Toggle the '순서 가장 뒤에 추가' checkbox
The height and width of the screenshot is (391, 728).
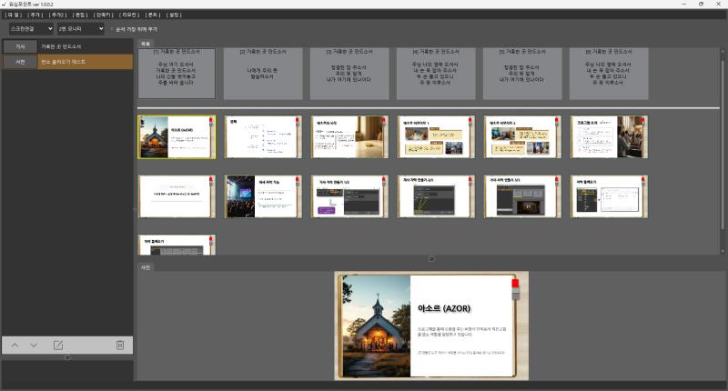pos(111,29)
